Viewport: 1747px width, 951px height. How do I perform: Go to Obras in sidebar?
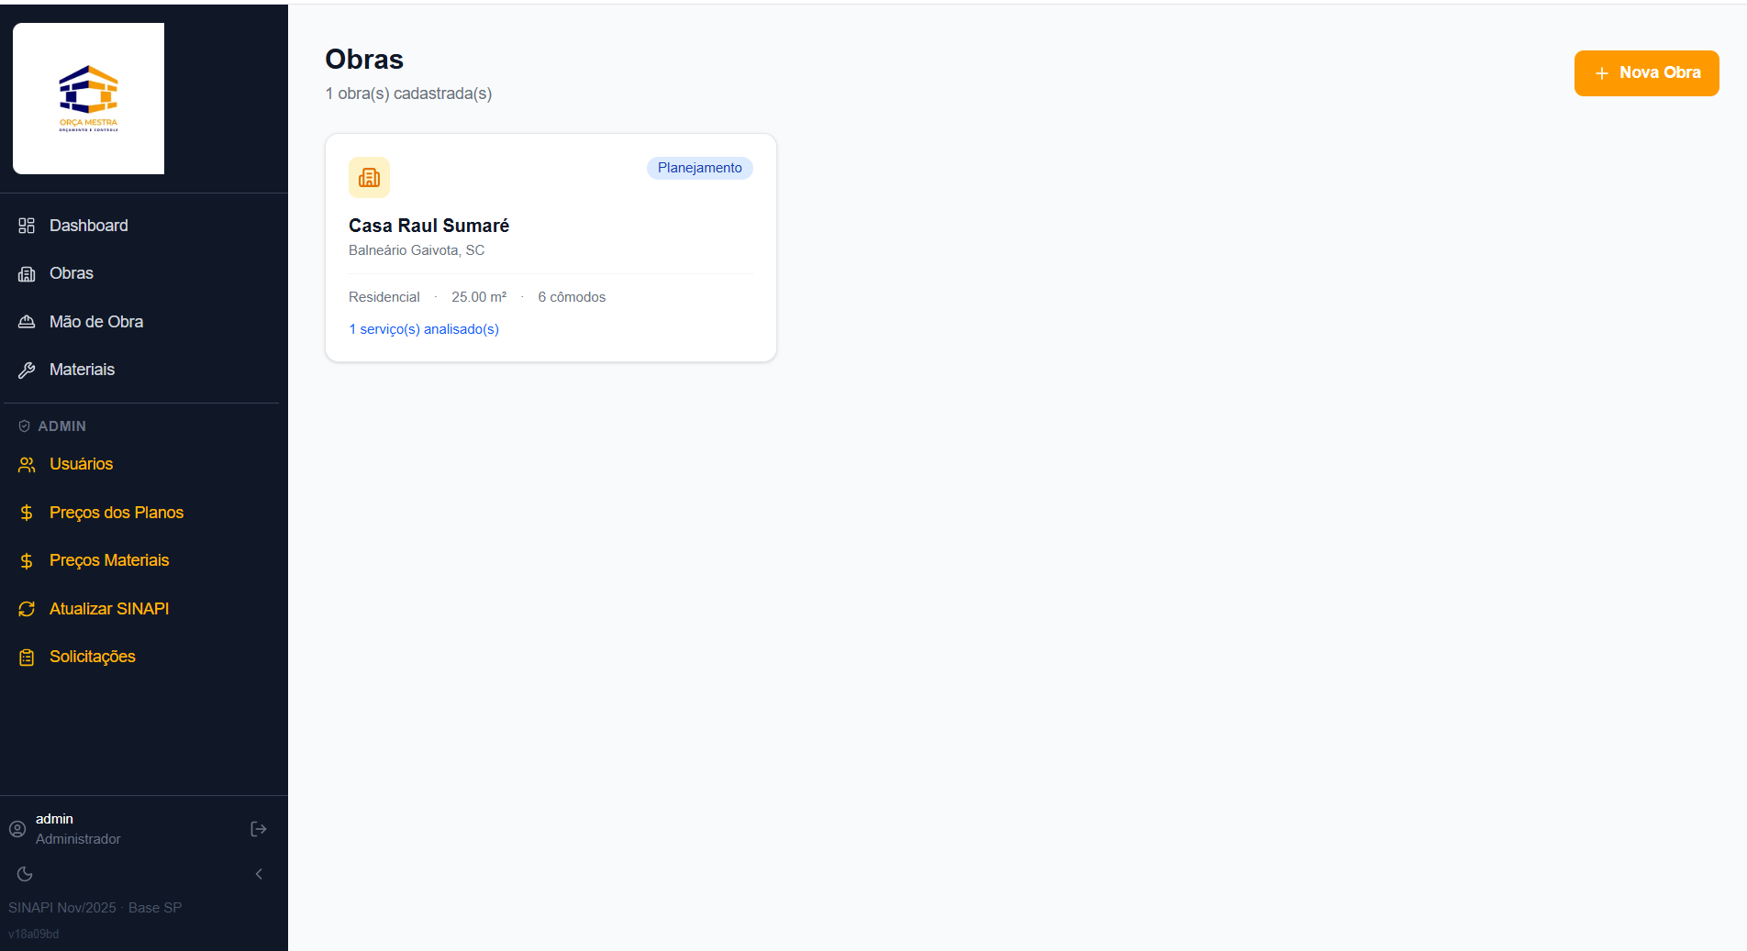pyautogui.click(x=72, y=273)
